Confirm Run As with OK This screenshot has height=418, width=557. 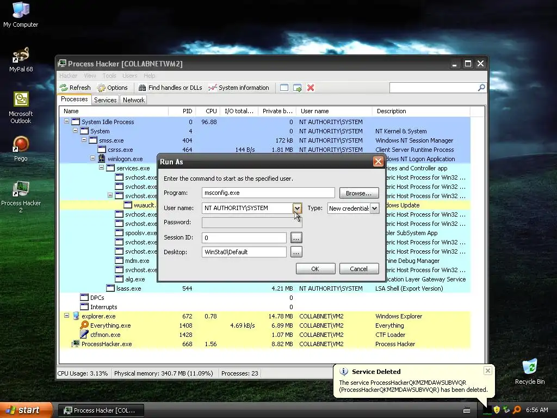coord(315,269)
